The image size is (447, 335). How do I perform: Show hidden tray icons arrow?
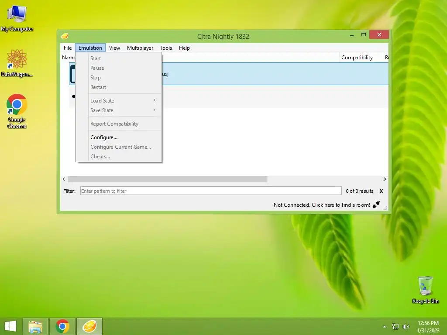385,327
